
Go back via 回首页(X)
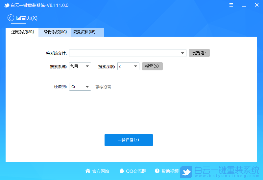(x=27, y=18)
